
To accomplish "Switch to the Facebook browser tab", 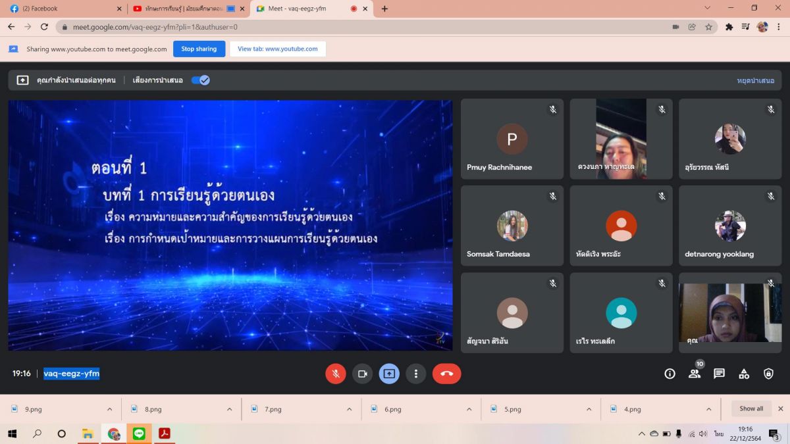I will [63, 9].
